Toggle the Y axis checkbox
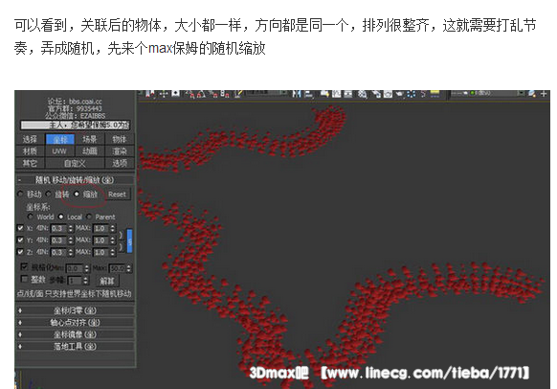This screenshot has width=557, height=389. point(20,240)
